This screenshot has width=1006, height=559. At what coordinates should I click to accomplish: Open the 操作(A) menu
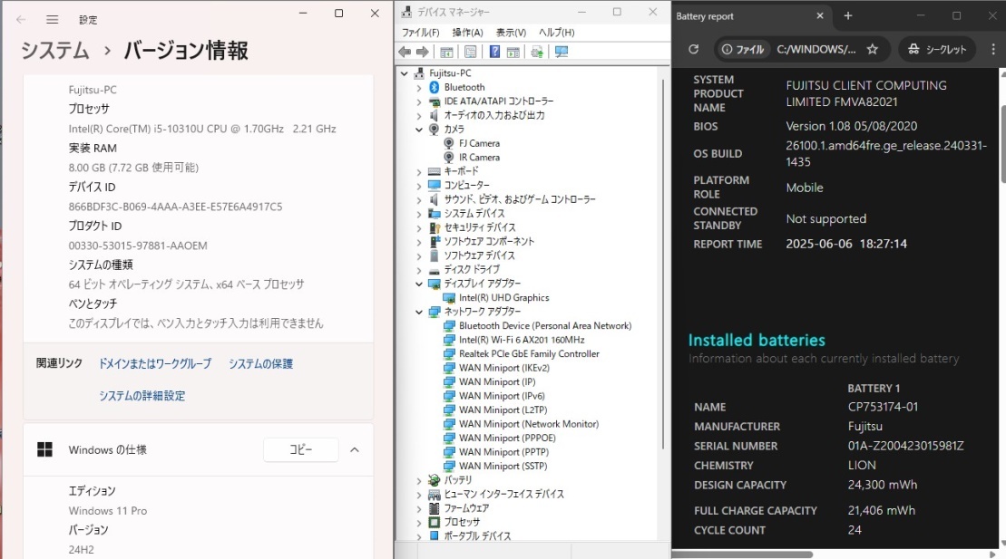click(x=467, y=32)
